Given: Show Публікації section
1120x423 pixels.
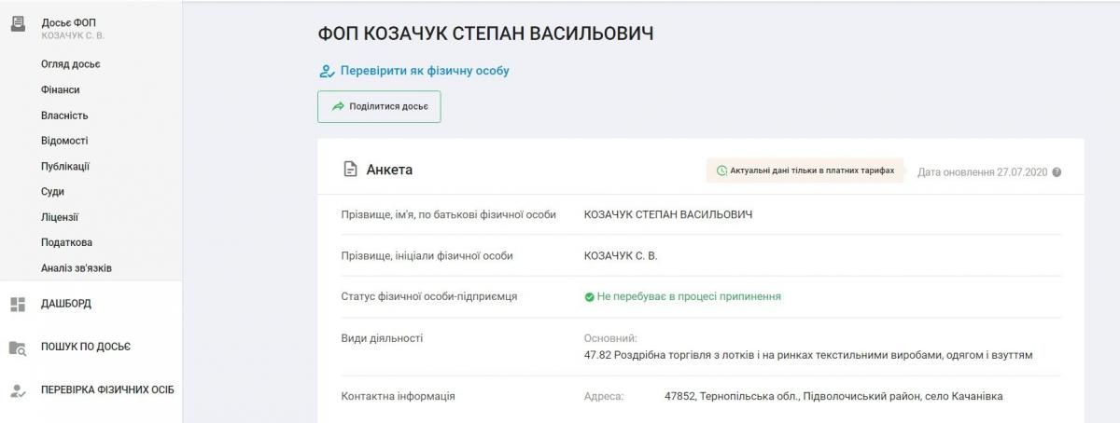Looking at the screenshot, I should (x=65, y=167).
